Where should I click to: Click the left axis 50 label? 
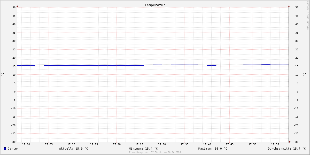(14, 7)
